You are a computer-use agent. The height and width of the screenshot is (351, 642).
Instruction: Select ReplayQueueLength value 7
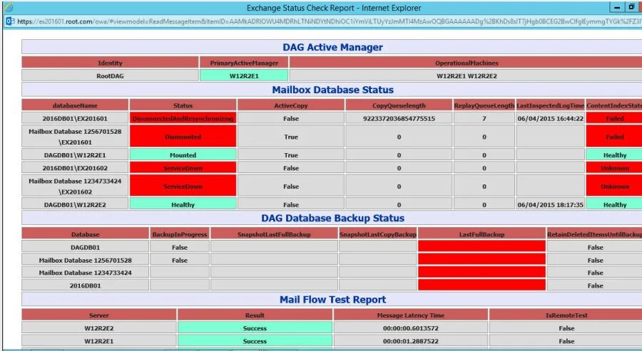point(484,118)
